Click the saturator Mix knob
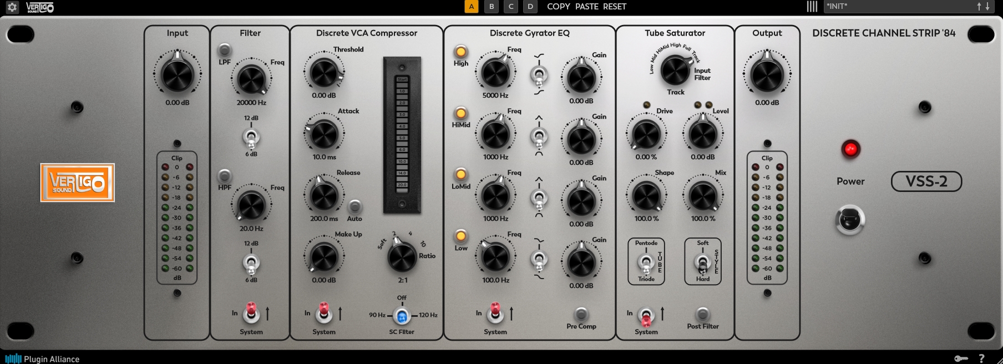Viewport: 1003px width, 364px height. pos(703,196)
